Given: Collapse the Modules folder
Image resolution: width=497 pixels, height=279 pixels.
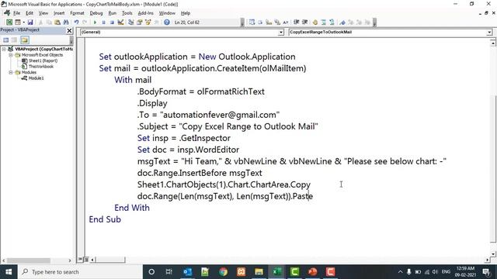Looking at the screenshot, I should (10, 72).
